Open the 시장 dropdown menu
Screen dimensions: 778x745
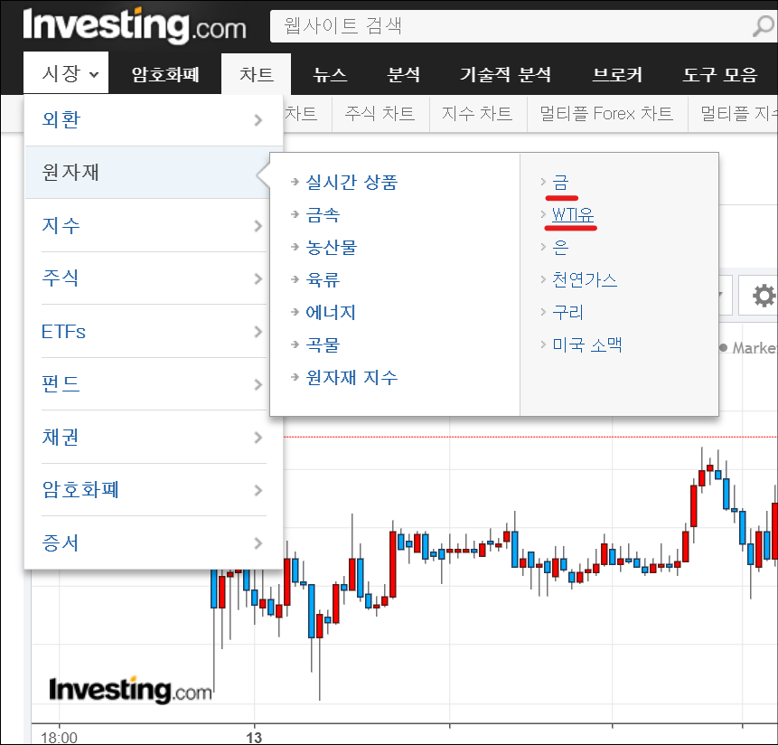[x=66, y=73]
